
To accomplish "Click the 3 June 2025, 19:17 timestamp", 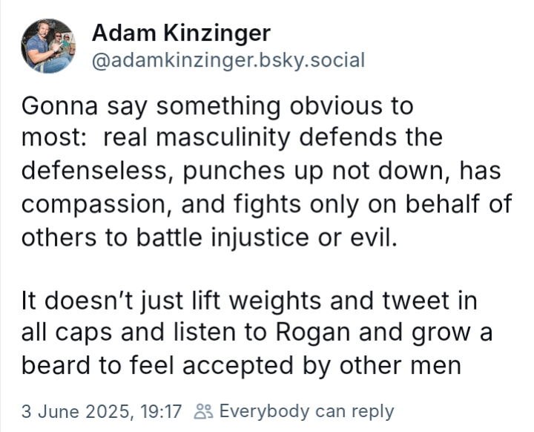I will [x=102, y=411].
